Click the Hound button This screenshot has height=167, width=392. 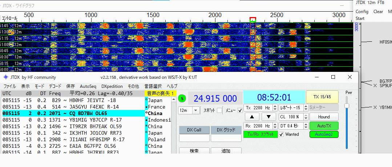[x=324, y=117]
